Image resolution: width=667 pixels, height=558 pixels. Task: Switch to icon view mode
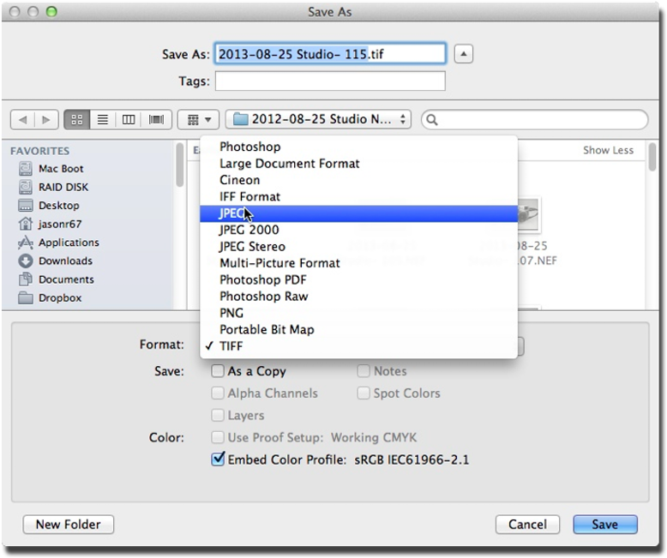76,120
